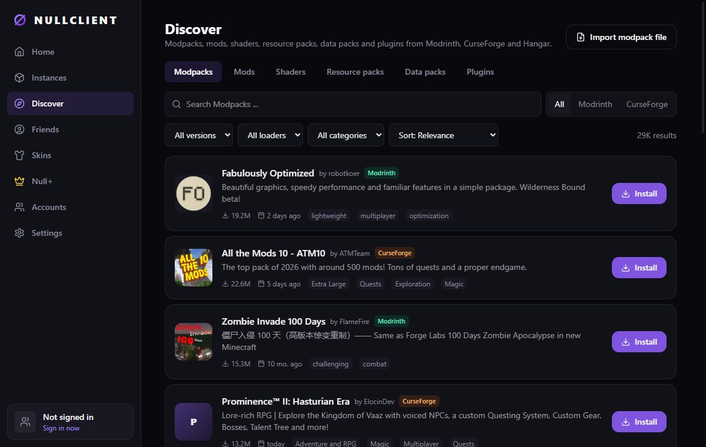Image resolution: width=706 pixels, height=447 pixels.
Task: Install All the Mods 10 - ATM10
Action: click(639, 268)
